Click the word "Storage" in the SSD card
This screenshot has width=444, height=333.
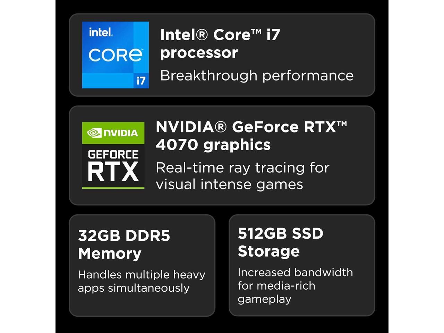268,251
